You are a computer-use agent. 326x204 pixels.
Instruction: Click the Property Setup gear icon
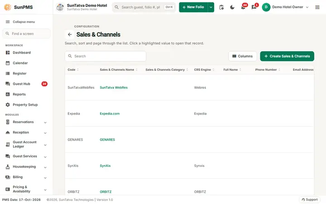[x=8, y=105]
